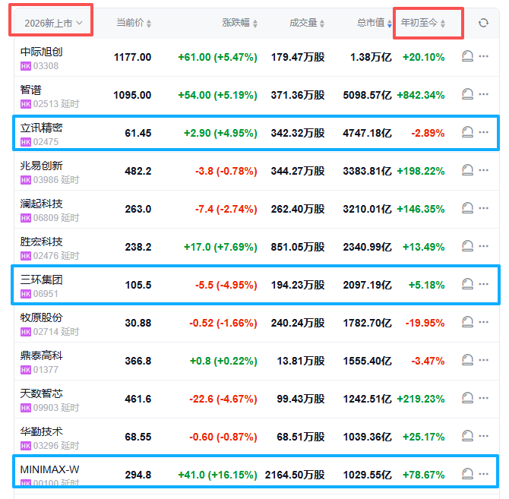Refresh the stock list

point(483,23)
